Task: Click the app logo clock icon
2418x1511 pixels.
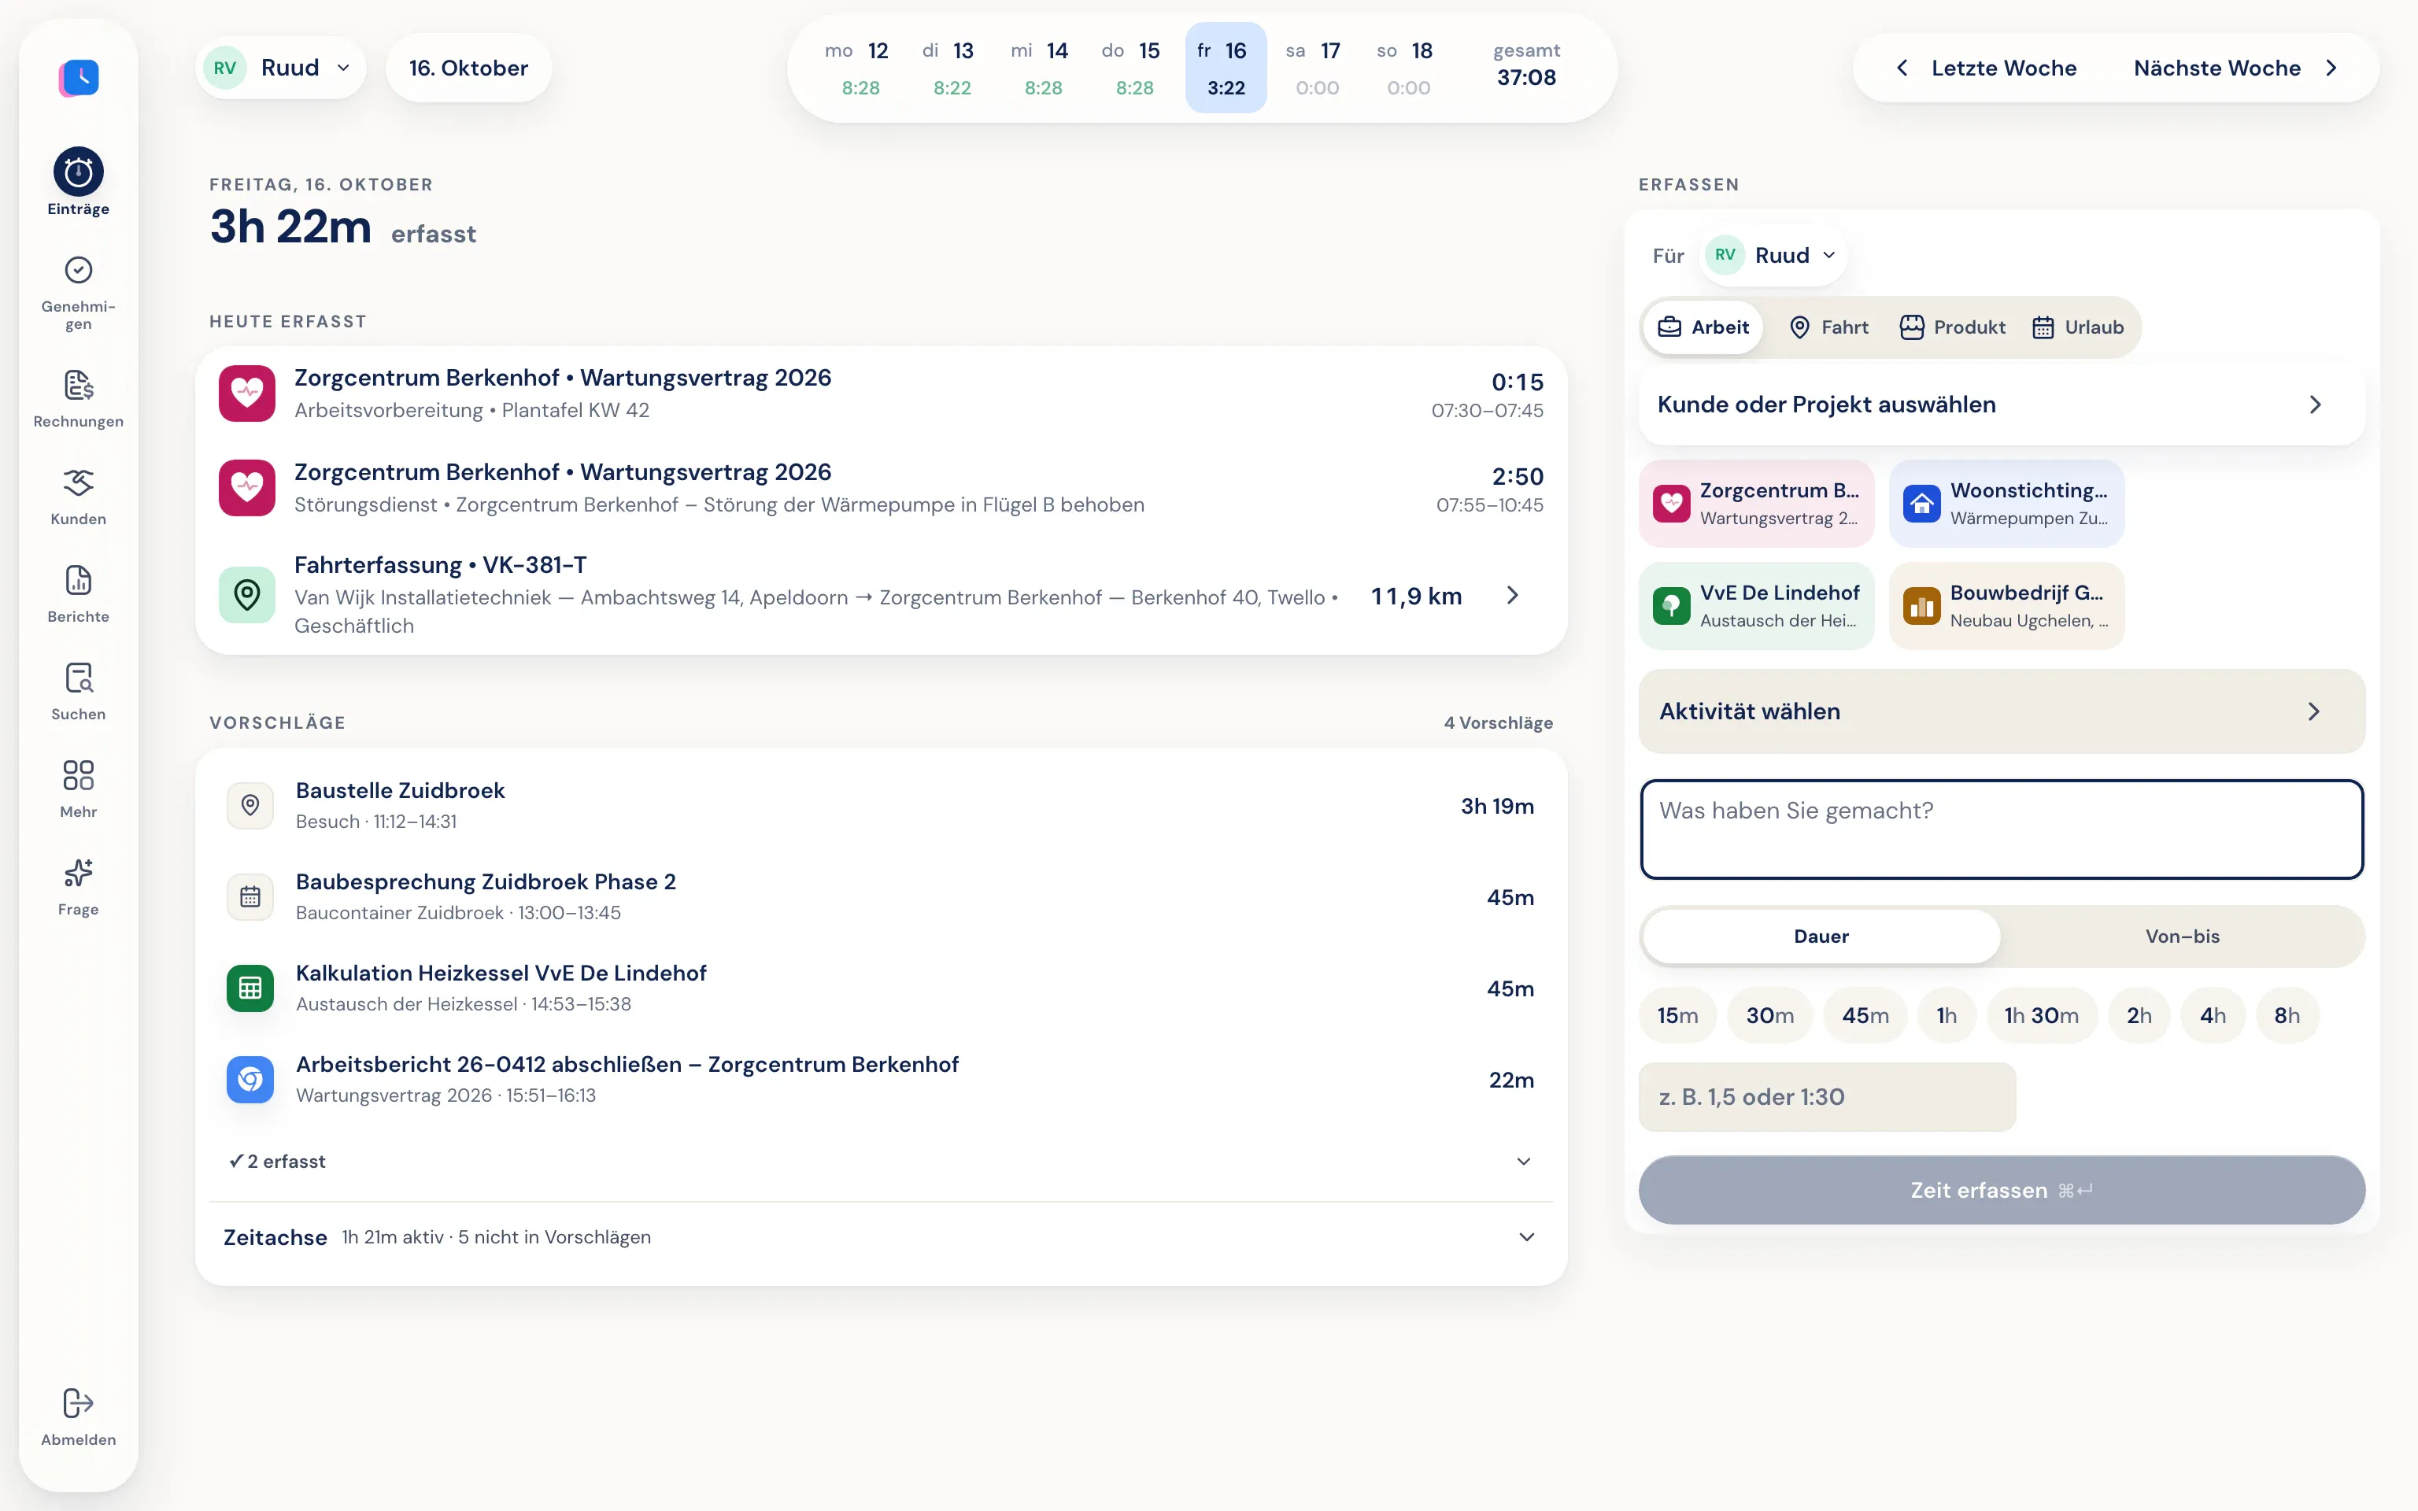Action: click(x=79, y=77)
